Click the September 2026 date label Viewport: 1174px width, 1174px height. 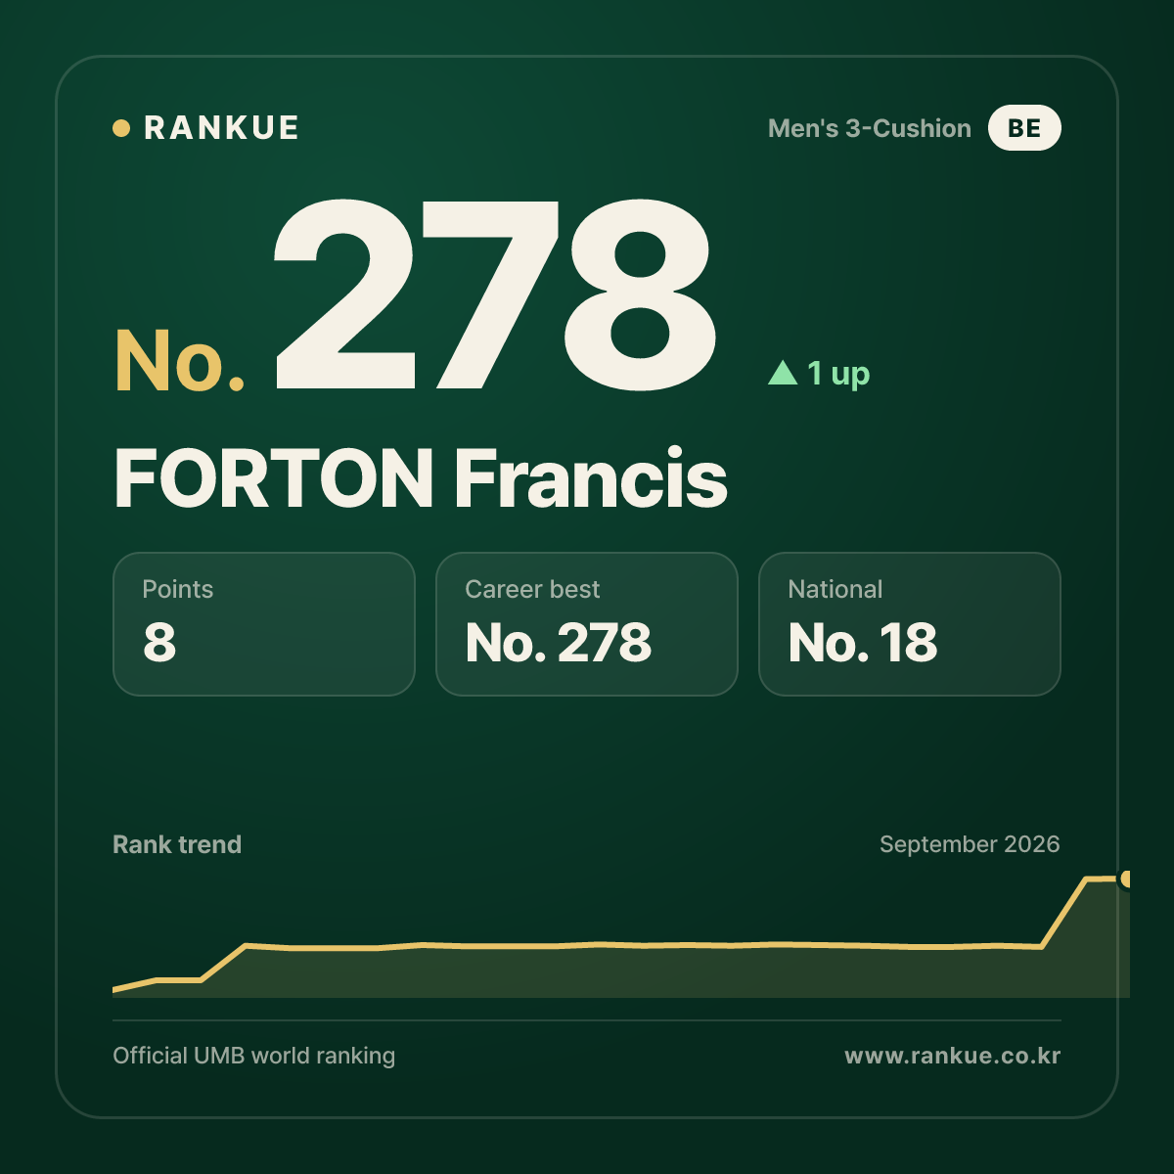pyautogui.click(x=970, y=844)
